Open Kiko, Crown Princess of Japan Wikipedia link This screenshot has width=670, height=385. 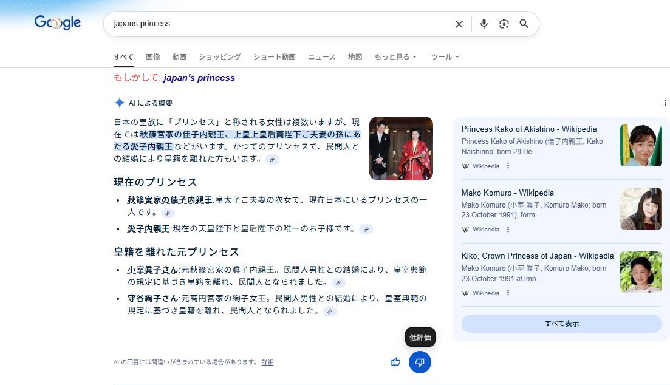(537, 256)
